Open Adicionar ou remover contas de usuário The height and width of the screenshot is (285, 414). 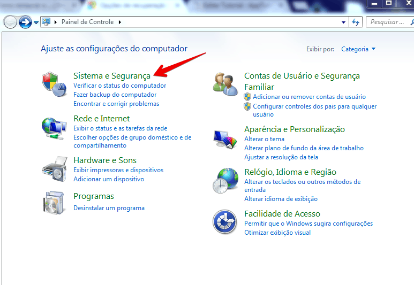[309, 97]
